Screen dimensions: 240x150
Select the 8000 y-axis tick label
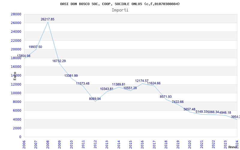[17, 102]
